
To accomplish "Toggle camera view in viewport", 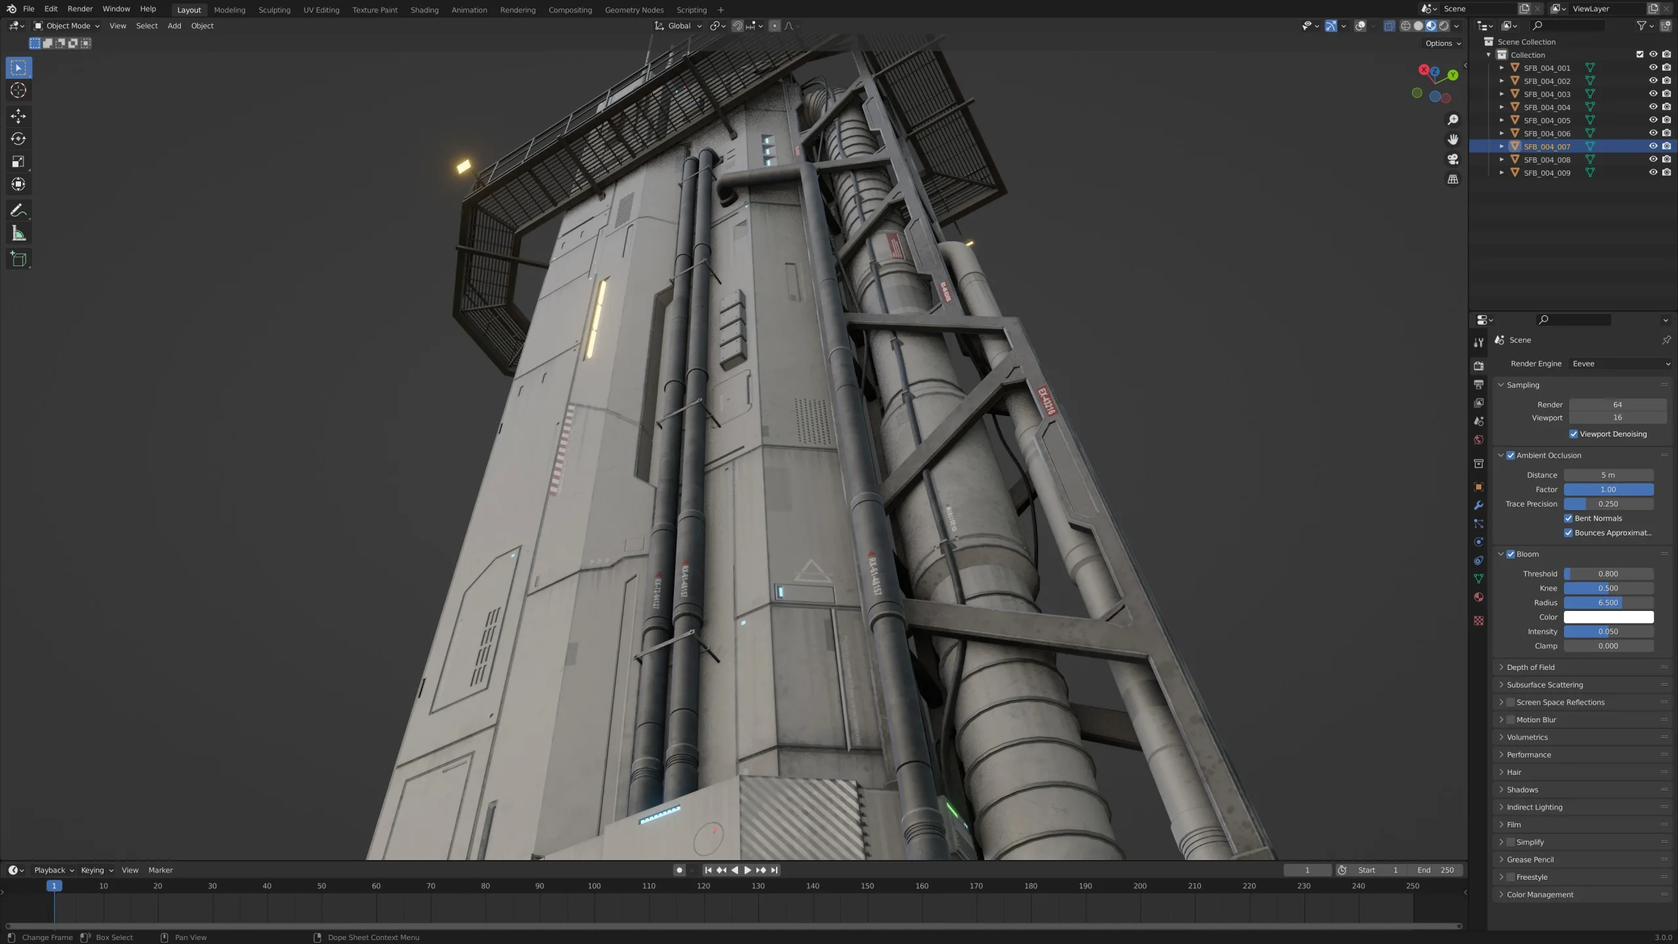I will click(1453, 159).
